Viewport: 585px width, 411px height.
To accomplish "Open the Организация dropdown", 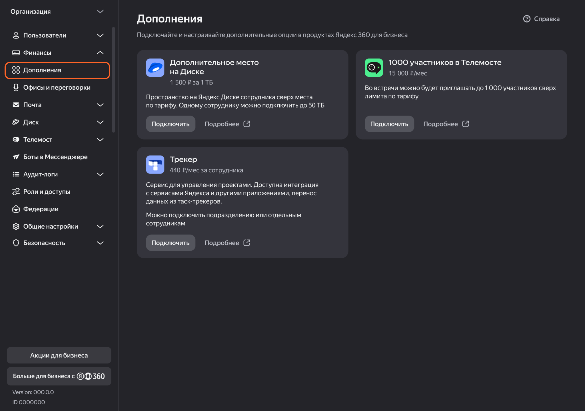I will tap(100, 12).
